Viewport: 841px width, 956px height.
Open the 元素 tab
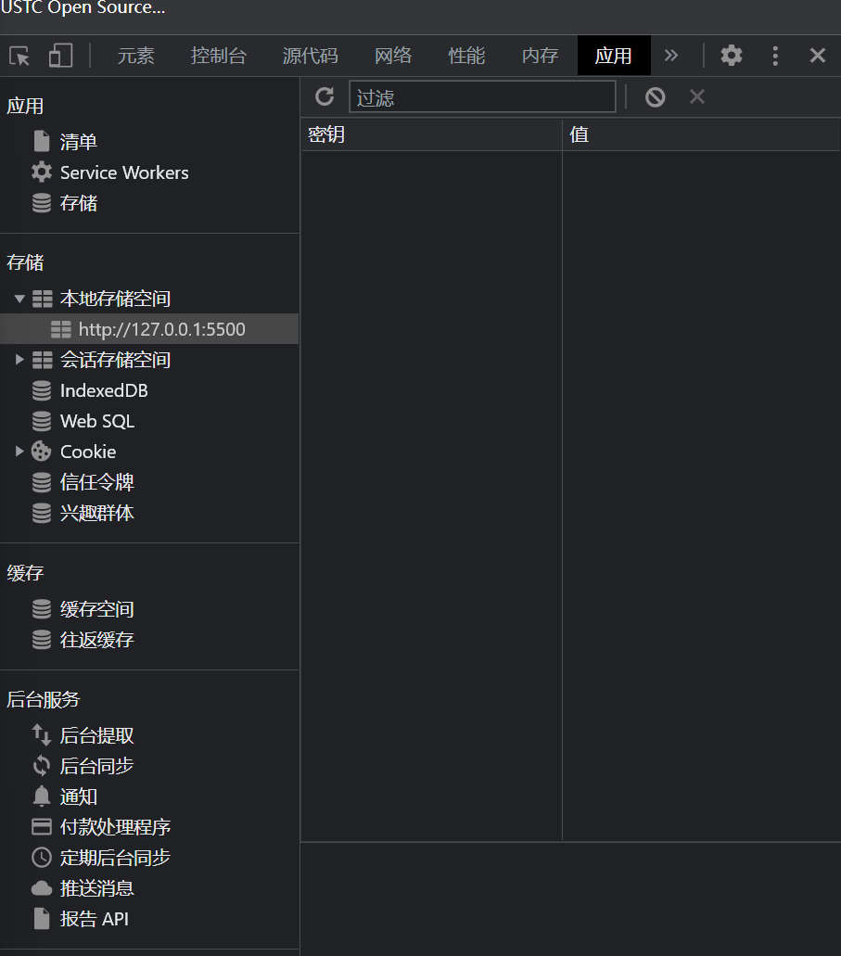135,56
